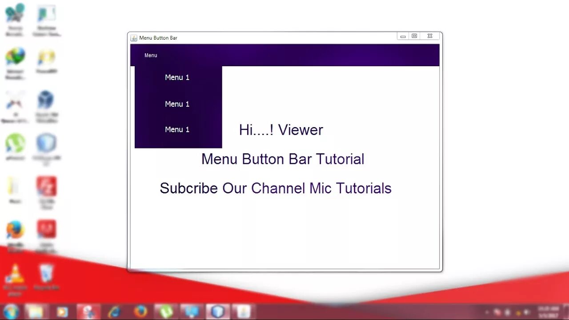Image resolution: width=569 pixels, height=320 pixels.
Task: Click the blue monitor taskbar icon
Action: 192,312
